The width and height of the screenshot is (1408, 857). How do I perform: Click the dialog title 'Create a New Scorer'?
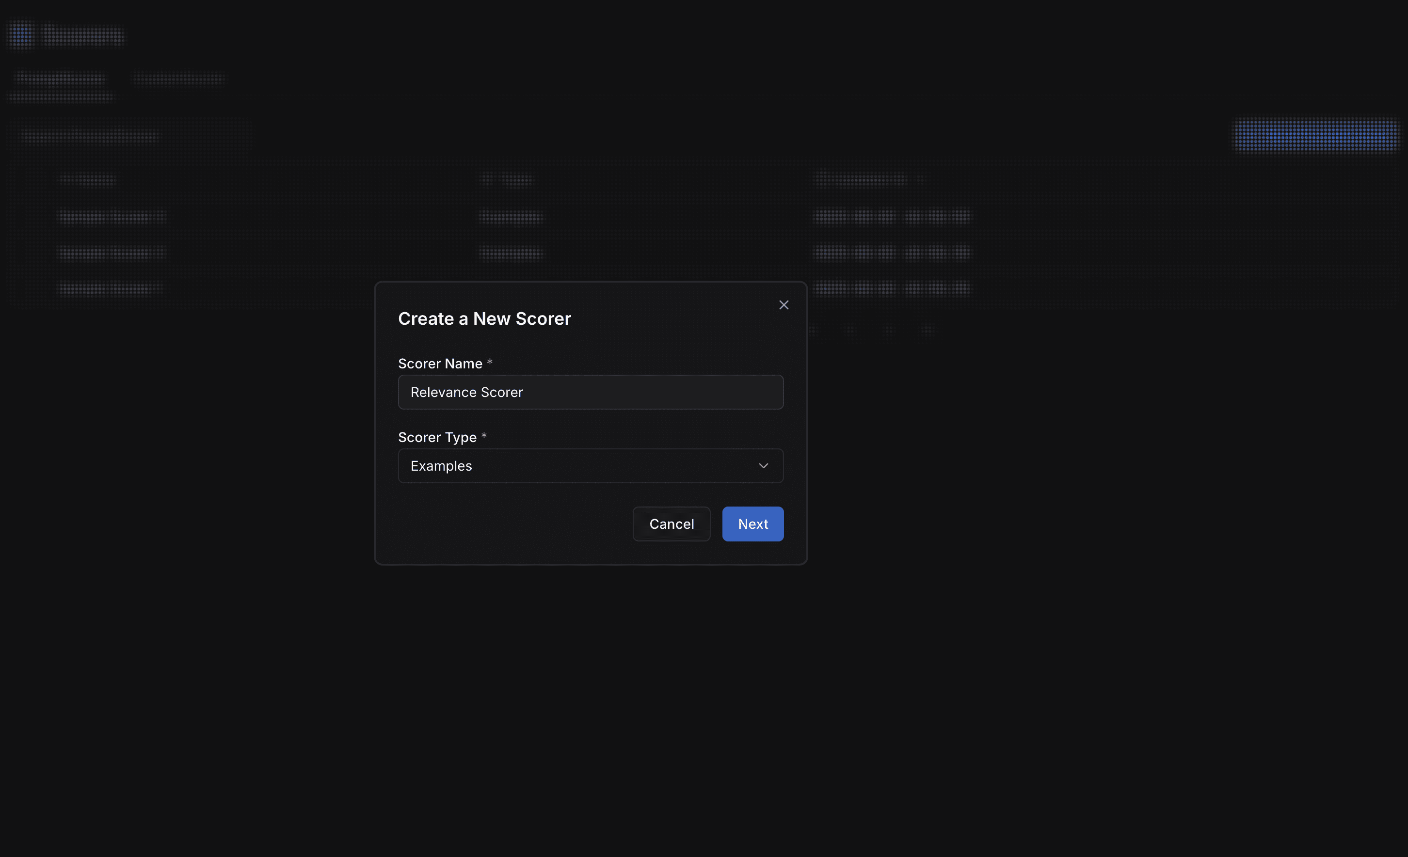point(484,319)
